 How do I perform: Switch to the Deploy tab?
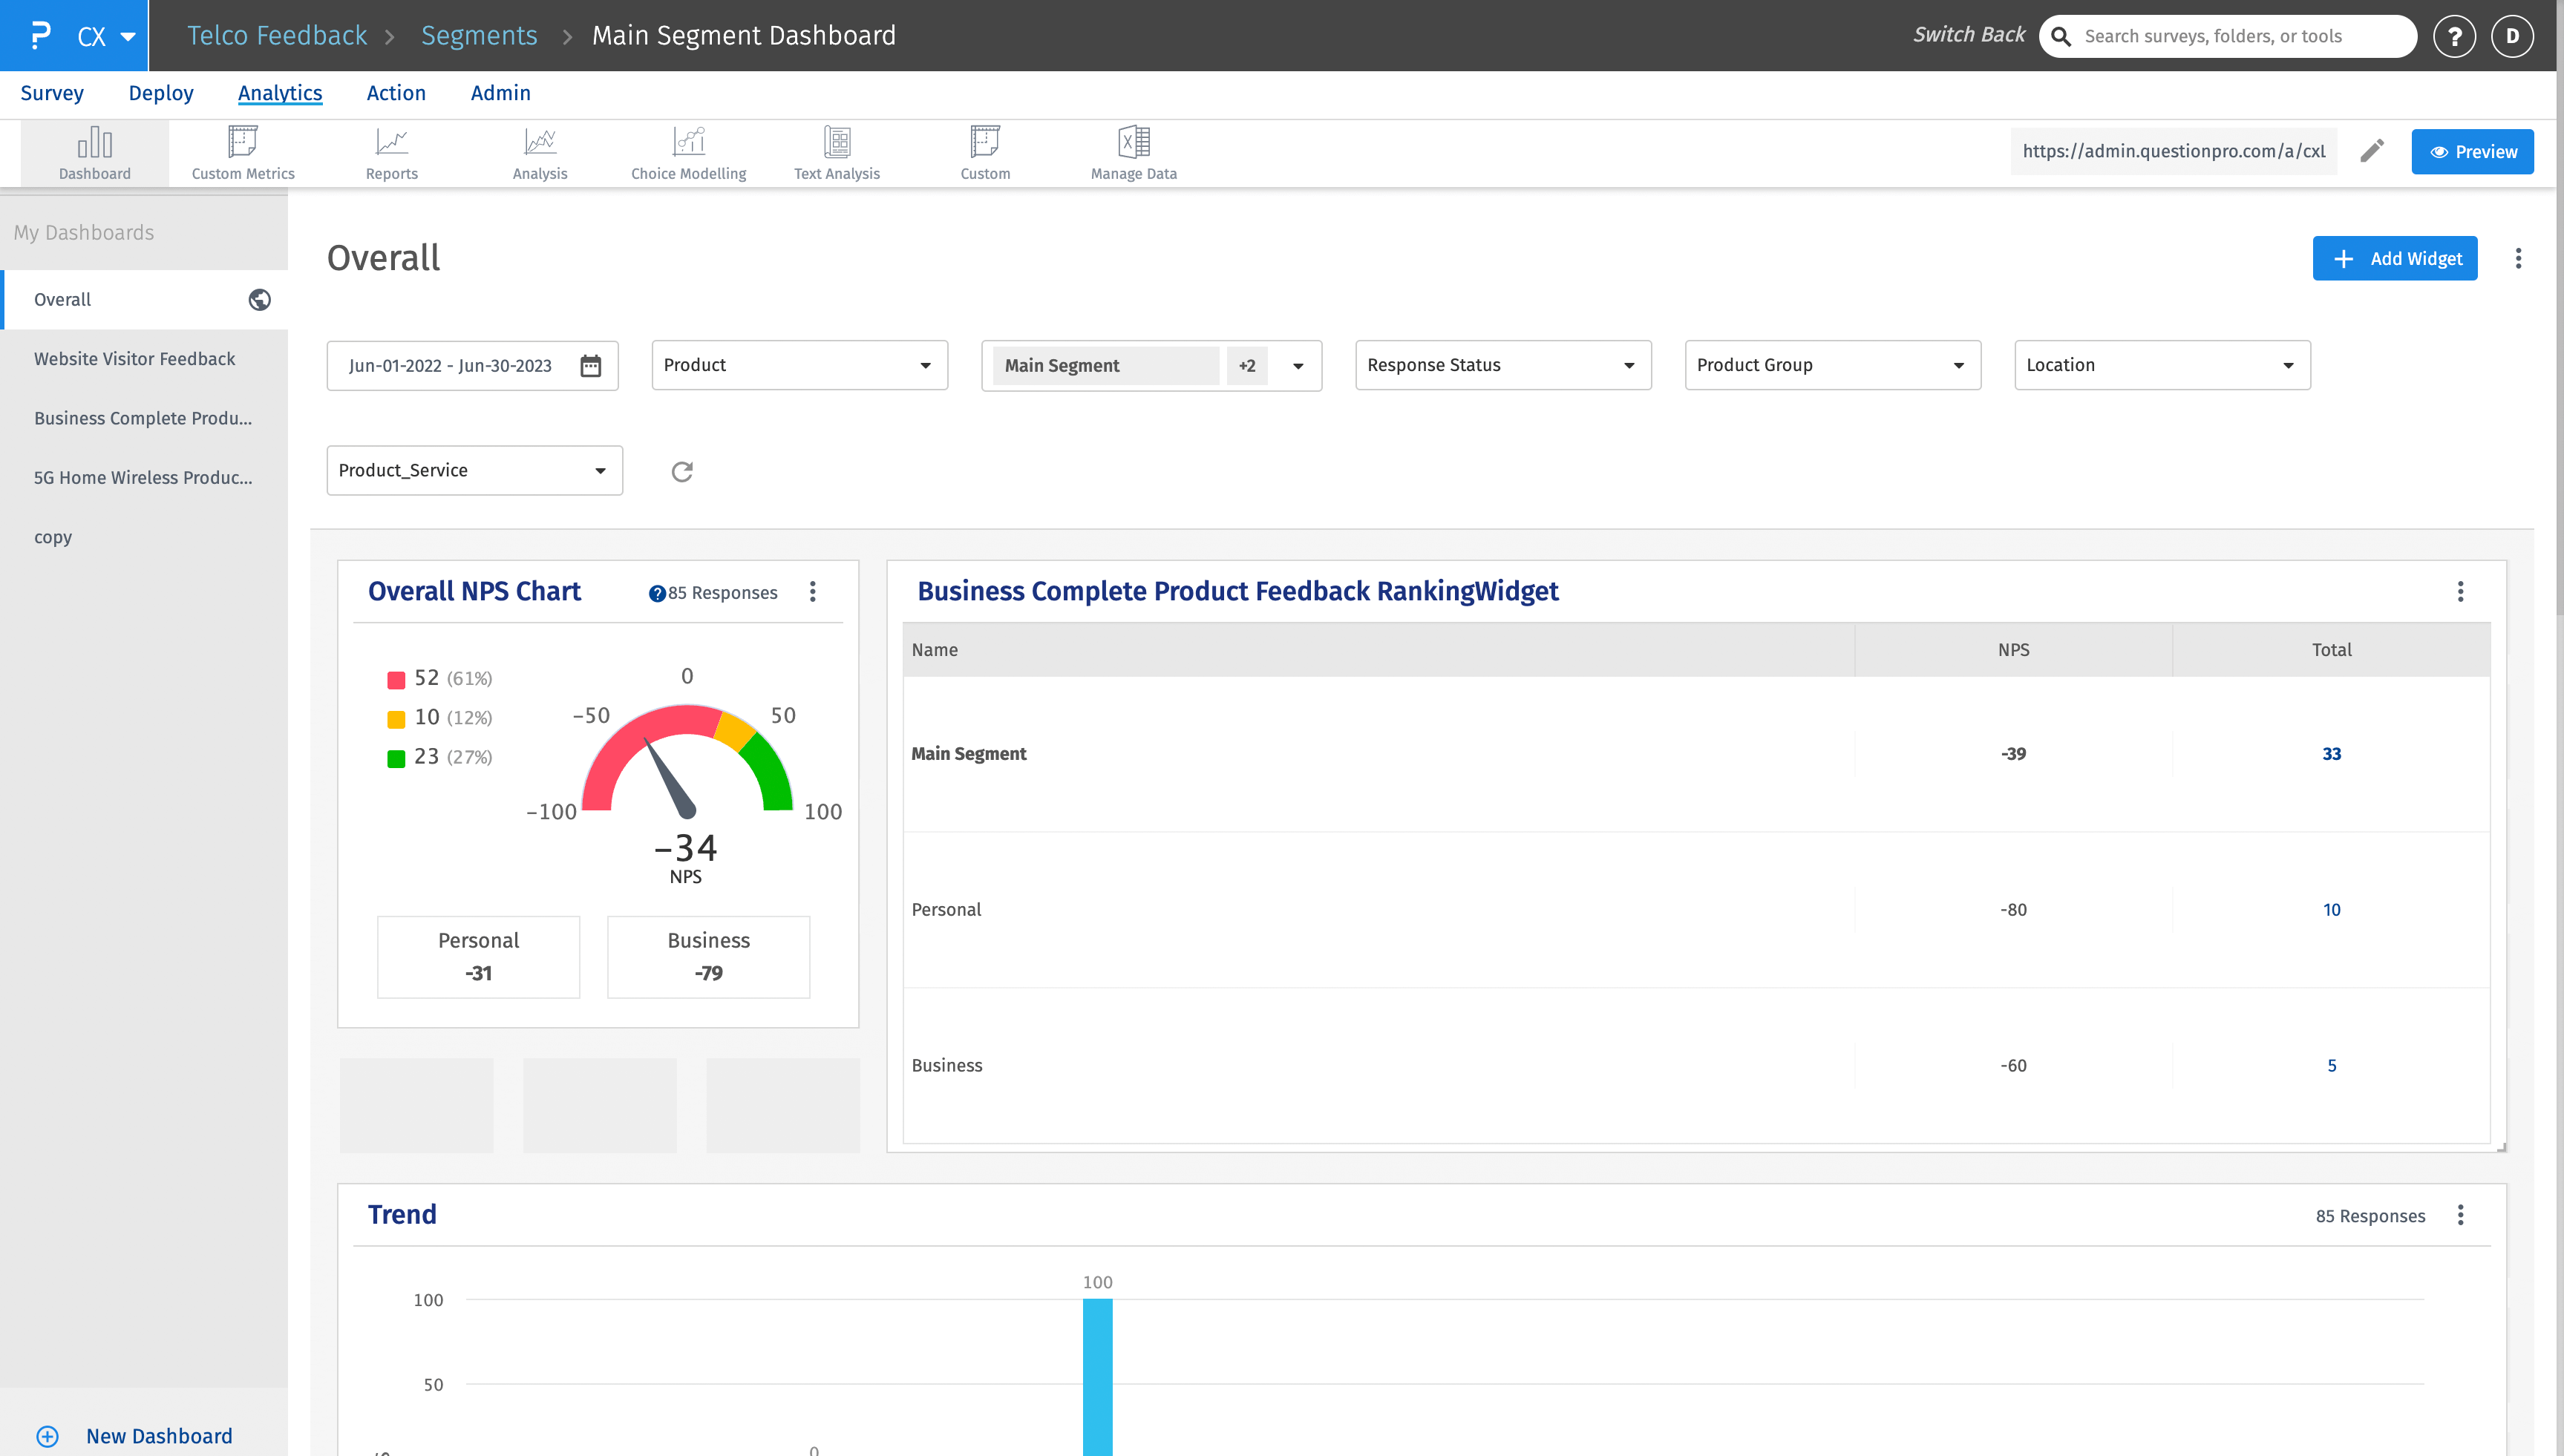(161, 93)
